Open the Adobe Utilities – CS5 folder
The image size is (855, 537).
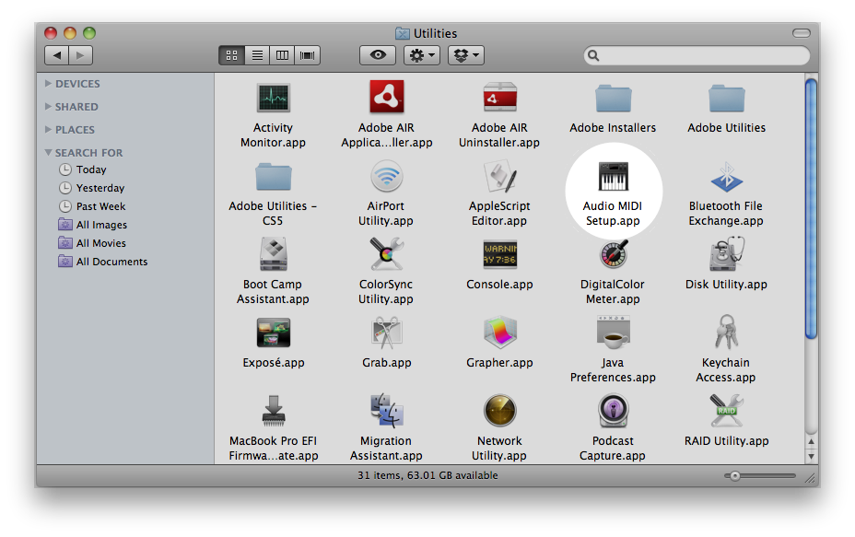274,177
